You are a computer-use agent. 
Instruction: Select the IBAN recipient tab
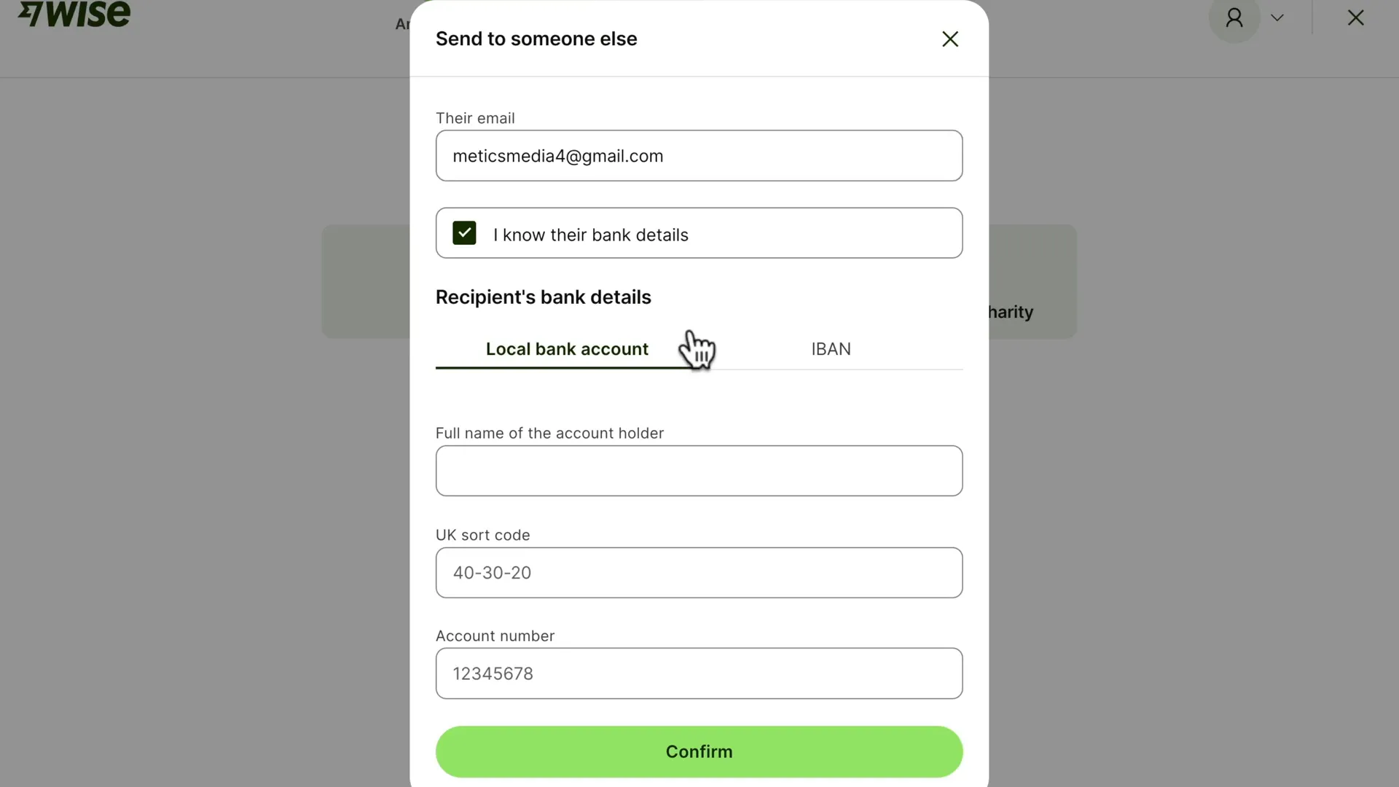pos(830,348)
